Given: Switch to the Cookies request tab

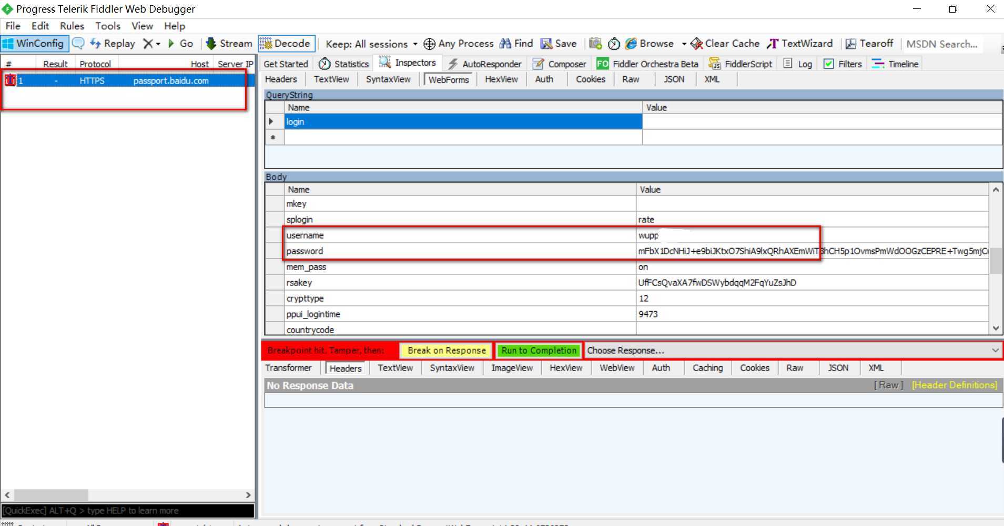Looking at the screenshot, I should [590, 79].
